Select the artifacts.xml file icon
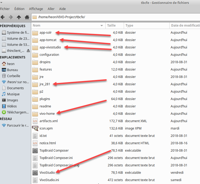This screenshot has width=200, height=184. click(x=35, y=121)
